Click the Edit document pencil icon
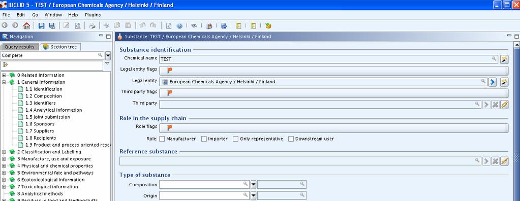This screenshot has height=201, width=520. (66, 25)
